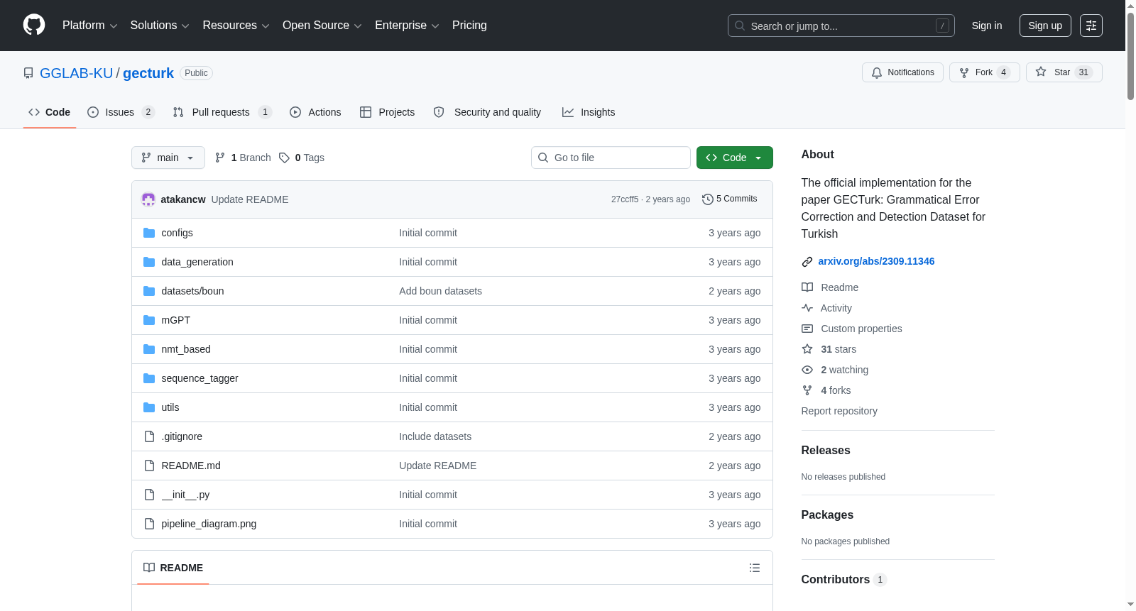Viewport: 1136px width, 611px height.
Task: Open the Contributors section link
Action: (844, 580)
